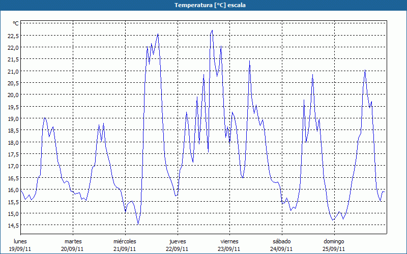
Task: Click the 'martes' day label
Action: click(73, 241)
